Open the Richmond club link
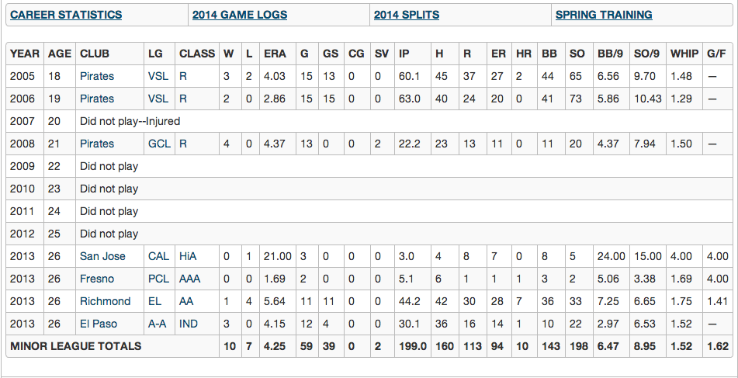This screenshot has width=738, height=378. (x=105, y=301)
